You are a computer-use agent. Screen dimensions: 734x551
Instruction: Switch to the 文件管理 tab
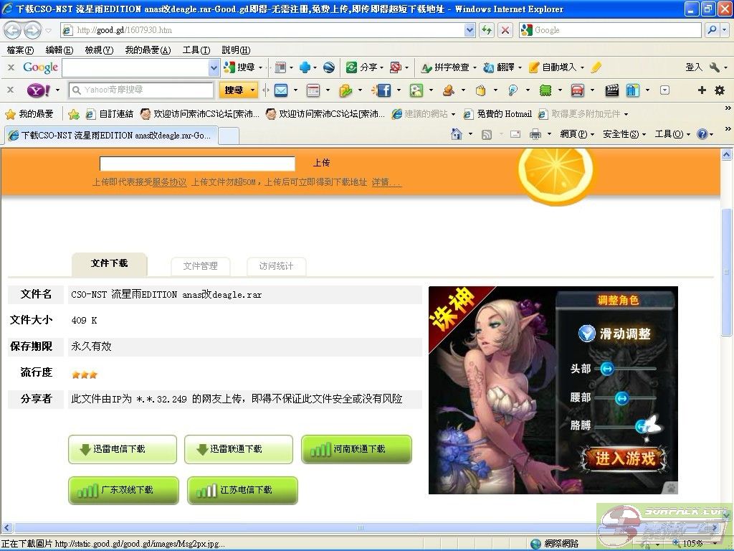(x=200, y=266)
